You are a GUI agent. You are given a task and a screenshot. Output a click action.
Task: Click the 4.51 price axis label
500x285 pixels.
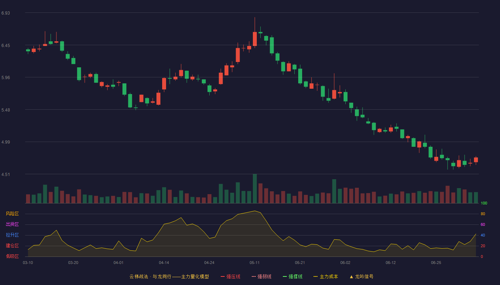6,175
